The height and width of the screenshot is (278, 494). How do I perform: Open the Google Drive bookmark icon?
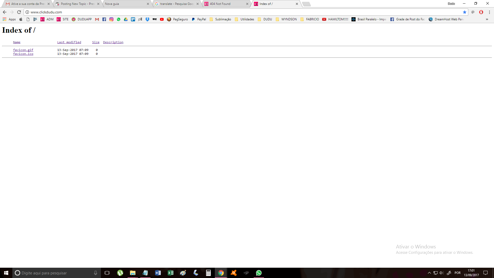126,19
